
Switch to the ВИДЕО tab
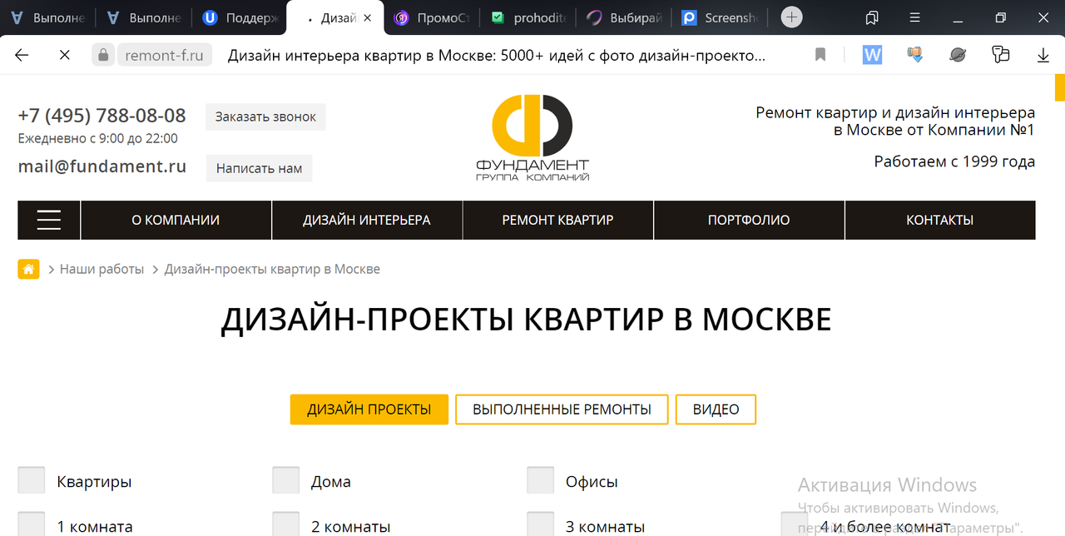point(716,409)
